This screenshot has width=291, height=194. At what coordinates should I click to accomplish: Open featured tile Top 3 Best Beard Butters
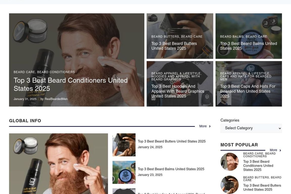(174, 46)
